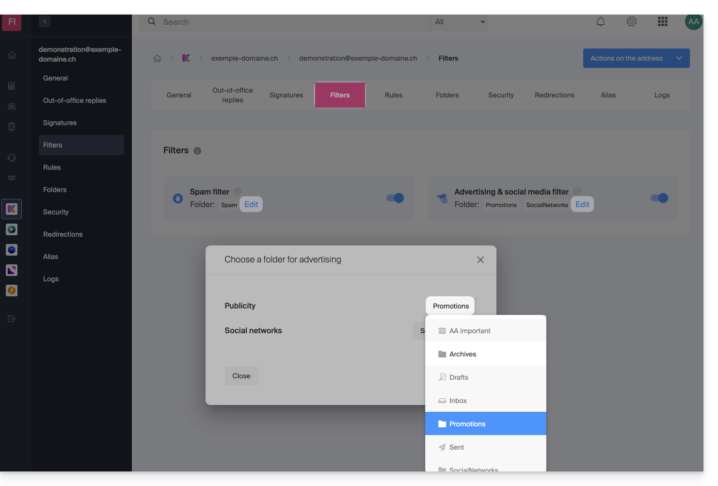Click the notifications bell icon
Image resolution: width=718 pixels, height=486 pixels.
(600, 22)
